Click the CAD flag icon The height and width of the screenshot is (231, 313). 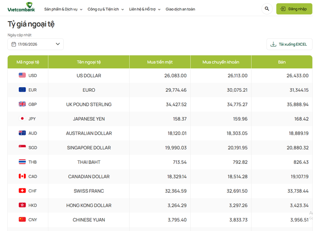[x=22, y=176]
